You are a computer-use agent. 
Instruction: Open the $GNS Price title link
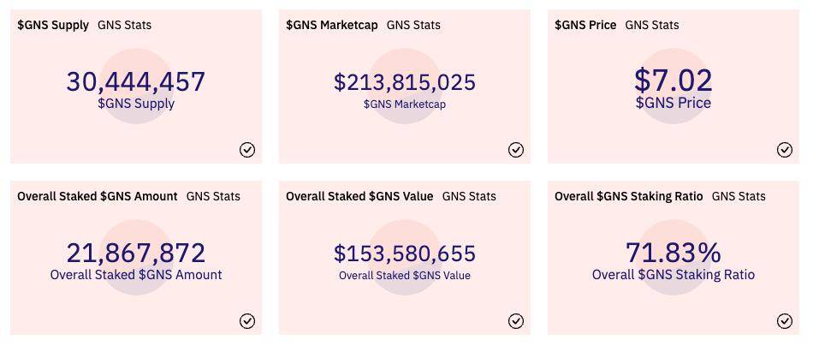click(585, 25)
